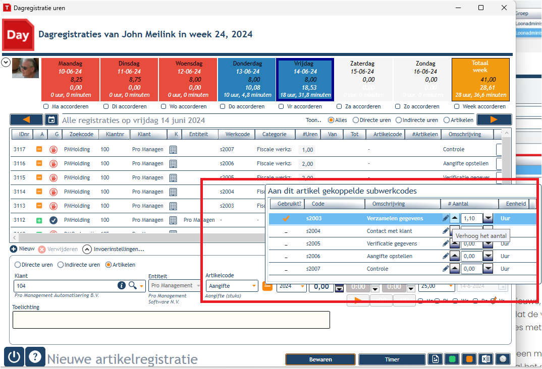Click the Bewaren button
Viewport: 542px width, 369px height.
(320, 359)
